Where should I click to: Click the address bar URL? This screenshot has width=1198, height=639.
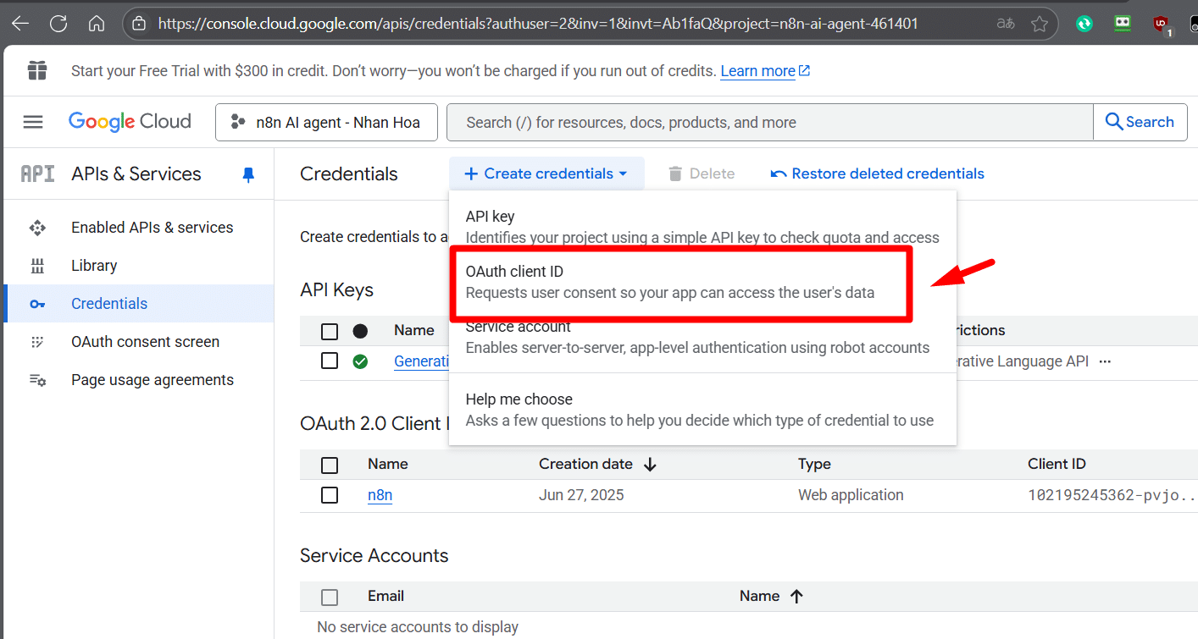(538, 24)
